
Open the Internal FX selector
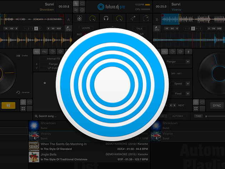50,59
